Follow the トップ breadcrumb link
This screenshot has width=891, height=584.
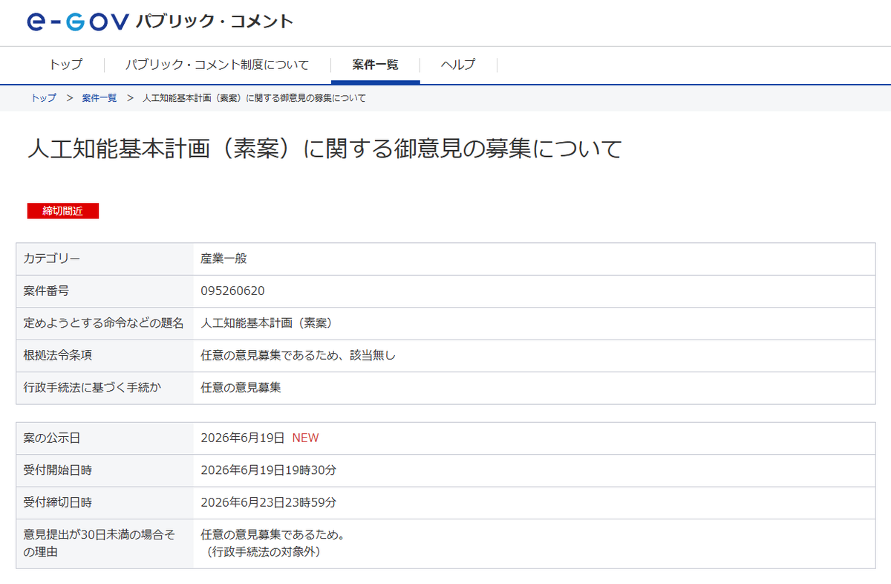(43, 98)
